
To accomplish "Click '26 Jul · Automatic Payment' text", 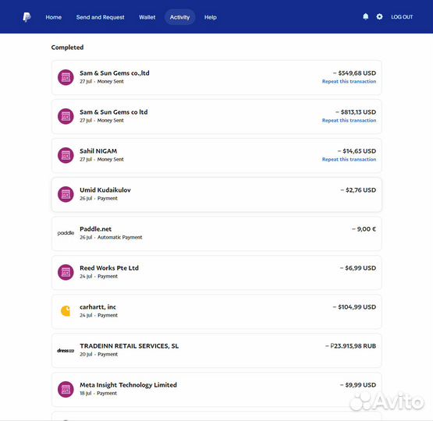I will [x=111, y=237].
